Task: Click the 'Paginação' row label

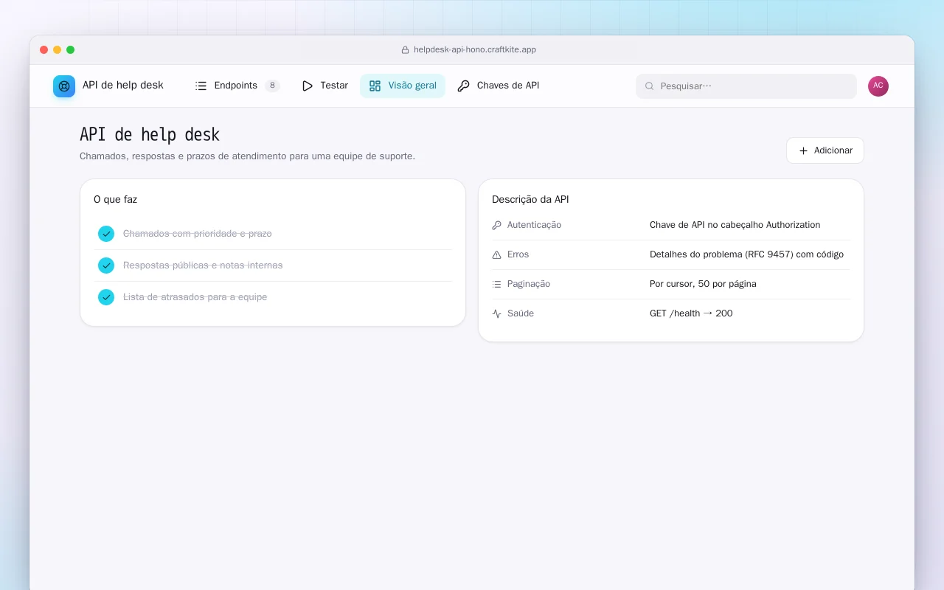Action: pyautogui.click(x=529, y=284)
